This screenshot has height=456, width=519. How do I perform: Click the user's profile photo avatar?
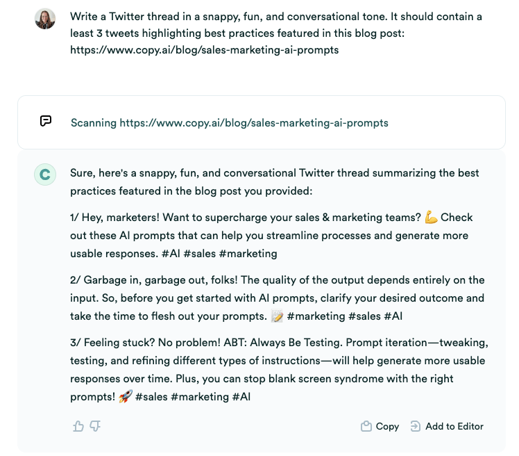point(45,19)
